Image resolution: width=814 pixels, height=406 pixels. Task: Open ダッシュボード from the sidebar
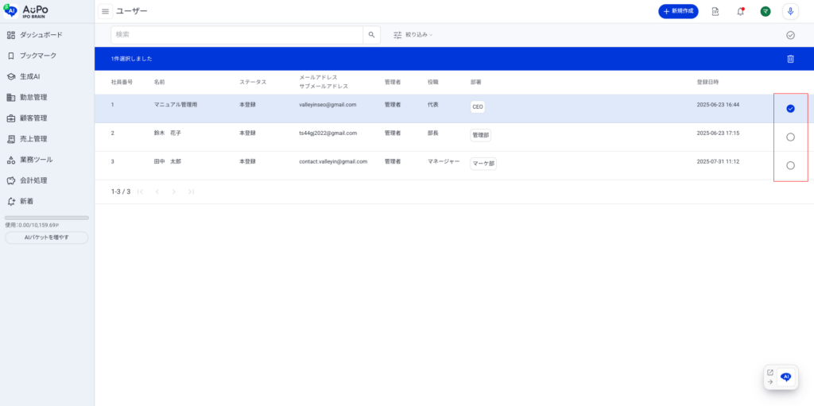41,35
